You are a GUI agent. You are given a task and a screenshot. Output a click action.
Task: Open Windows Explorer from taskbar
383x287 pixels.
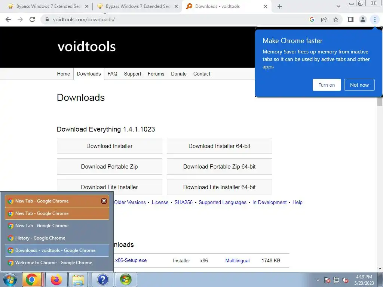[x=78, y=280]
